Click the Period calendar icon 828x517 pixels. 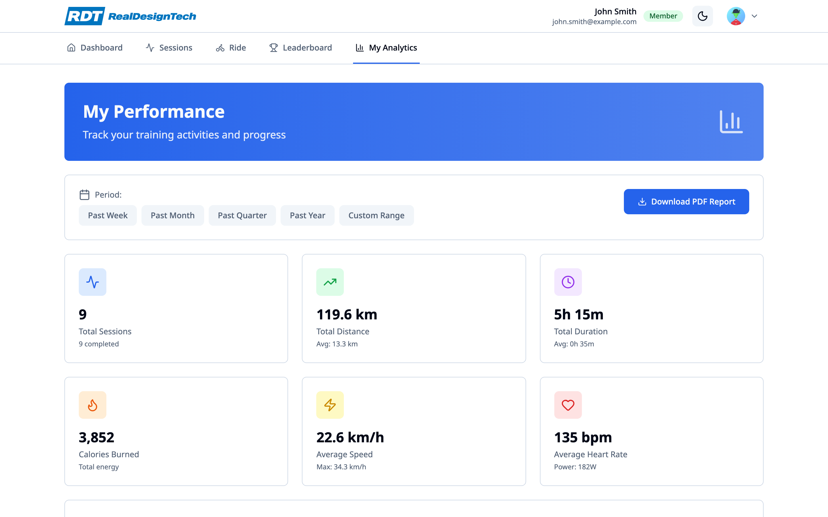[85, 194]
